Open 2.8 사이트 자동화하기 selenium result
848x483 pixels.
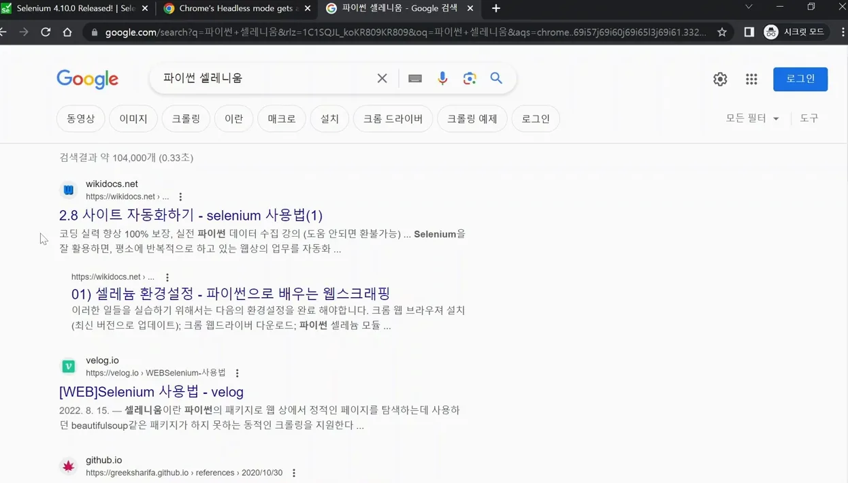(x=191, y=216)
